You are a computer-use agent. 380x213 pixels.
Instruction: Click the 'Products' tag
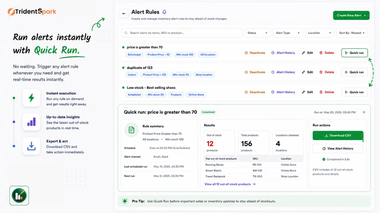point(176,95)
